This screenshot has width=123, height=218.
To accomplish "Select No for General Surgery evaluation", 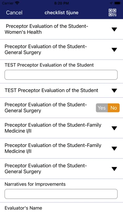I will (x=114, y=108).
